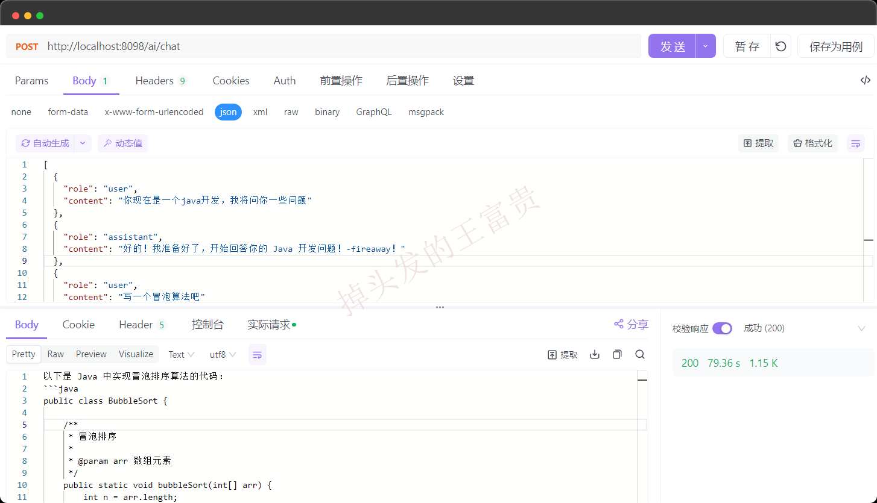This screenshot has width=877, height=503.
Task: Click the request editor minimap scrollbar
Action: pyautogui.click(x=869, y=230)
